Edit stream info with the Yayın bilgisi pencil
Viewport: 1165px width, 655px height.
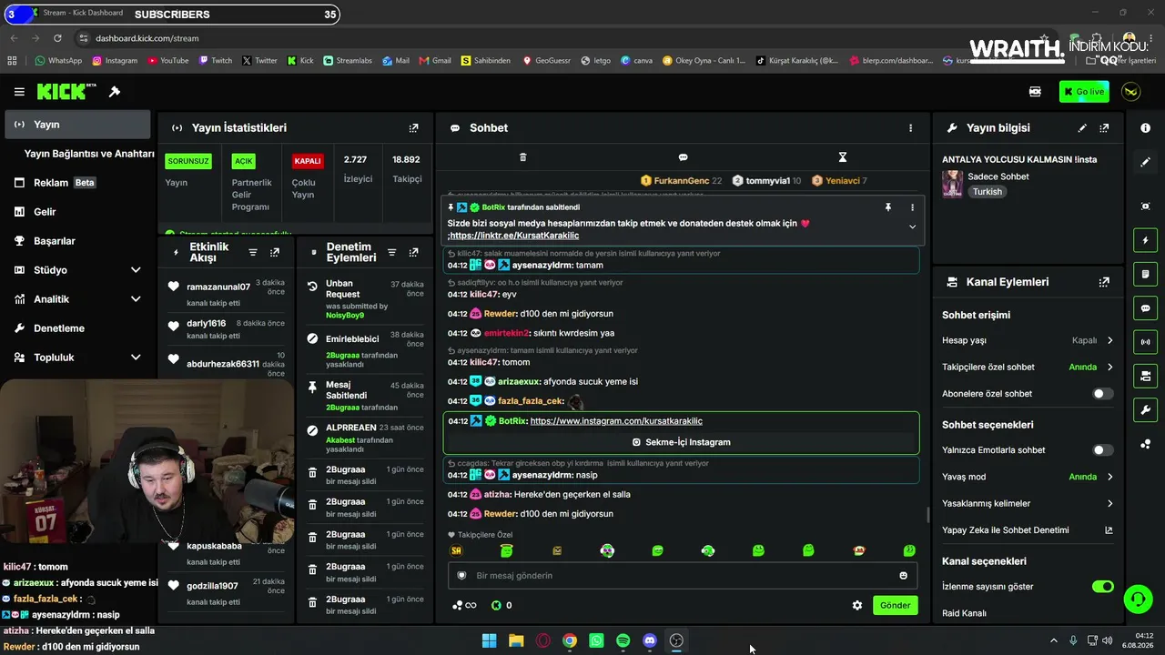1082,128
